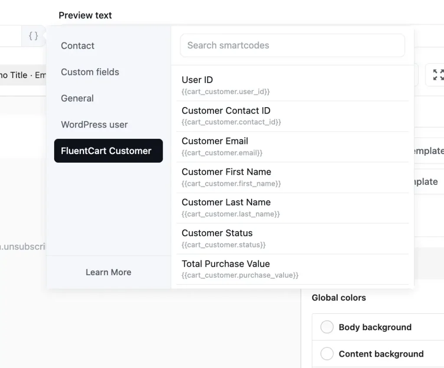The height and width of the screenshot is (368, 444).
Task: Insert the Customer Email smartcode
Action: click(x=293, y=147)
